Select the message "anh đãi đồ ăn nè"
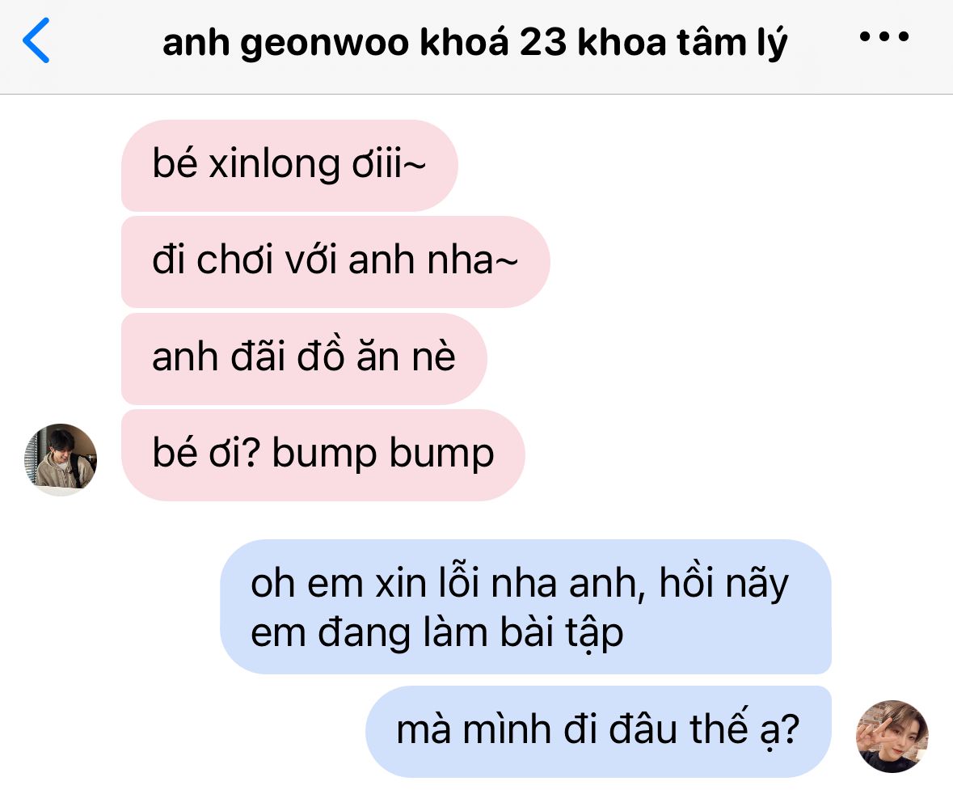 click(304, 359)
